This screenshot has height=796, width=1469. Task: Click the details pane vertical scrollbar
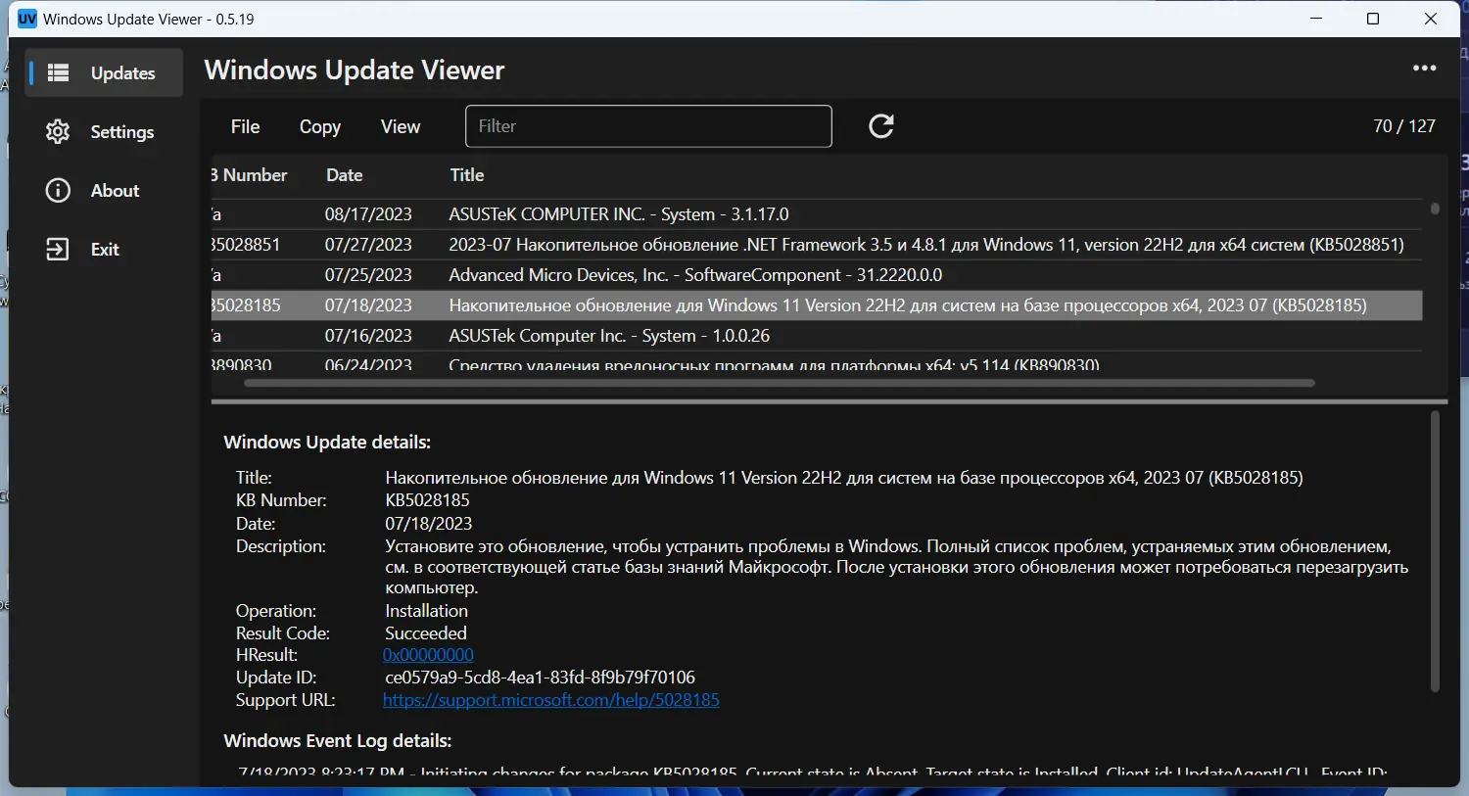[x=1435, y=551]
